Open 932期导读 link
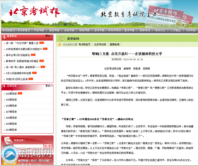 tap(11, 94)
